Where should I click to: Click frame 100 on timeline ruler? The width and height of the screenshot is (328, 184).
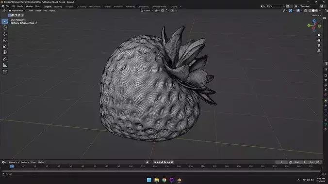131,167
